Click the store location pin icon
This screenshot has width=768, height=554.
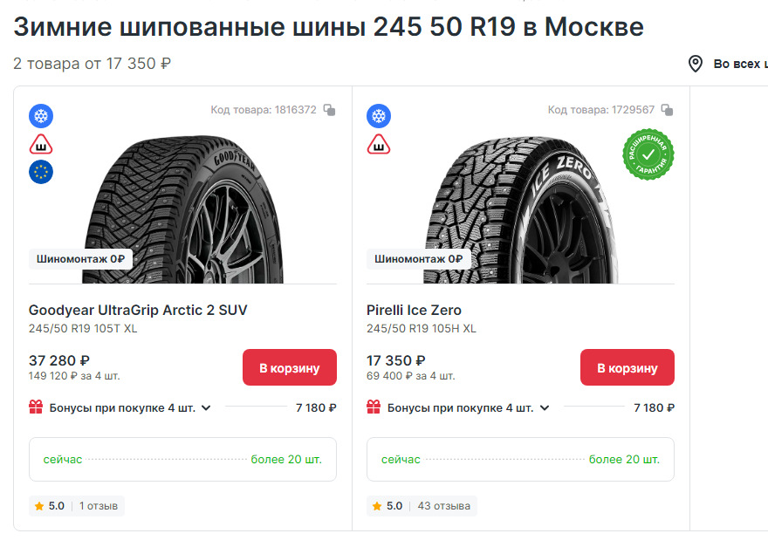click(696, 64)
